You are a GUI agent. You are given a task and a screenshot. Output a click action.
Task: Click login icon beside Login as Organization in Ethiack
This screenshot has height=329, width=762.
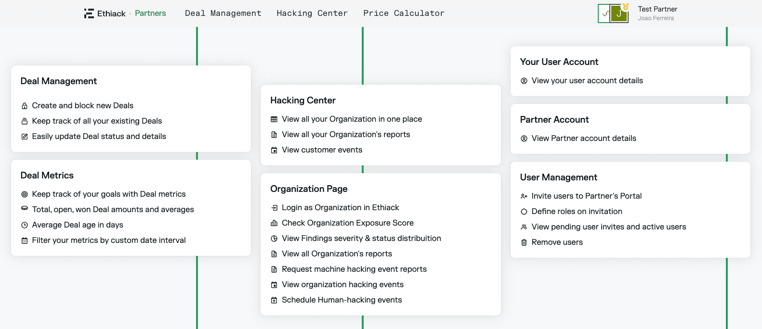tap(274, 208)
